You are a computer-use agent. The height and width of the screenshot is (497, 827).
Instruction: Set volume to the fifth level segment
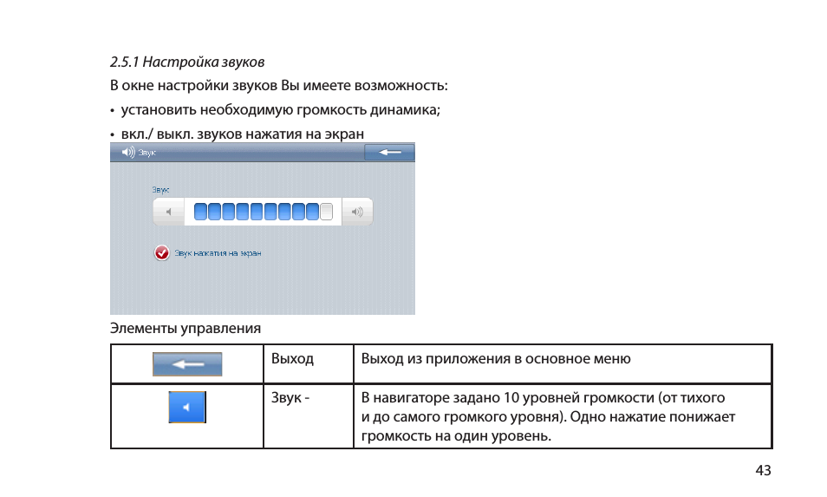click(257, 212)
